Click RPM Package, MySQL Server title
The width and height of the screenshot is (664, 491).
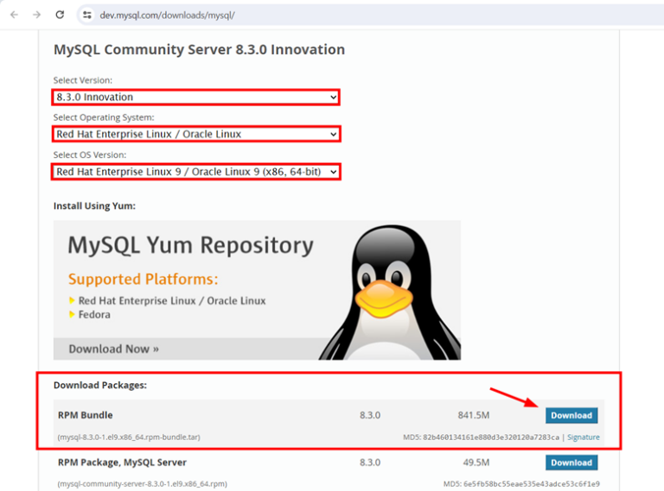click(122, 463)
